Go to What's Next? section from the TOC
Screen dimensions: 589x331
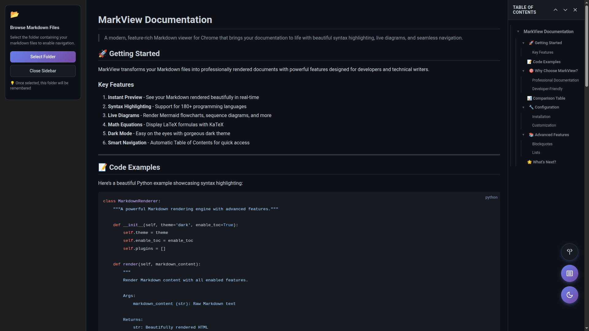coord(544,162)
